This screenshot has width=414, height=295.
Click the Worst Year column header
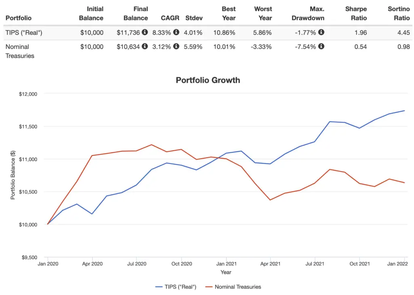(263, 13)
